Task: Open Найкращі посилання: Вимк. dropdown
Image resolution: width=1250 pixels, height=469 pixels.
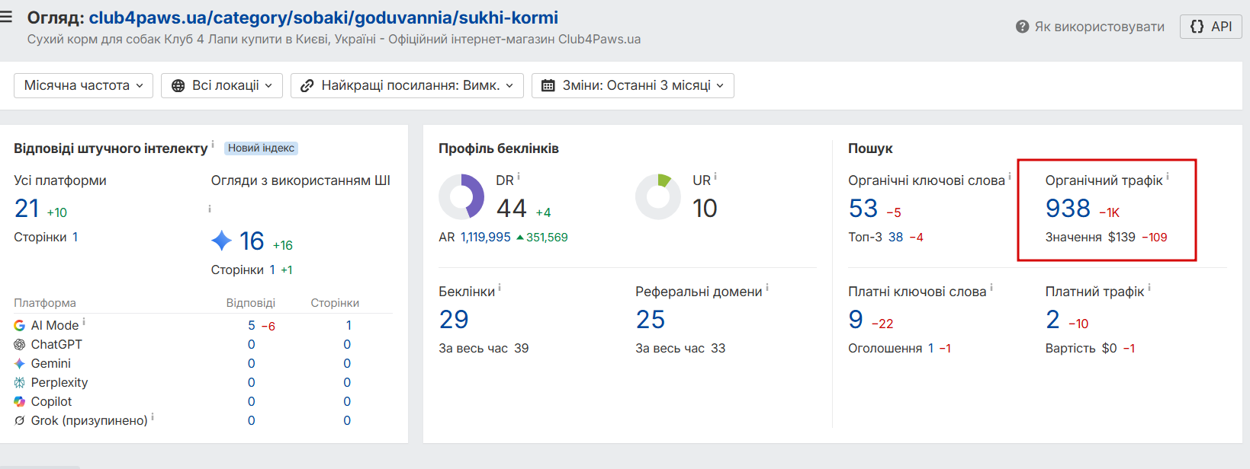Action: click(407, 85)
